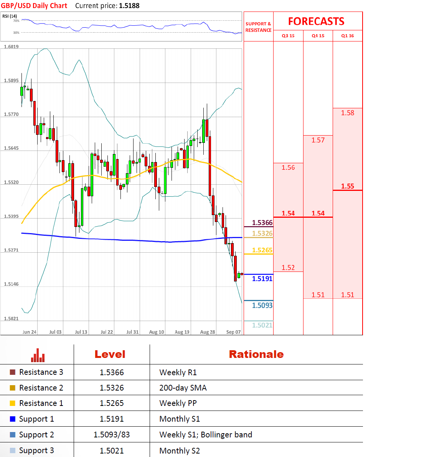Click the 1.5895 price axis label
This screenshot has height=457, width=442.
click(12, 80)
